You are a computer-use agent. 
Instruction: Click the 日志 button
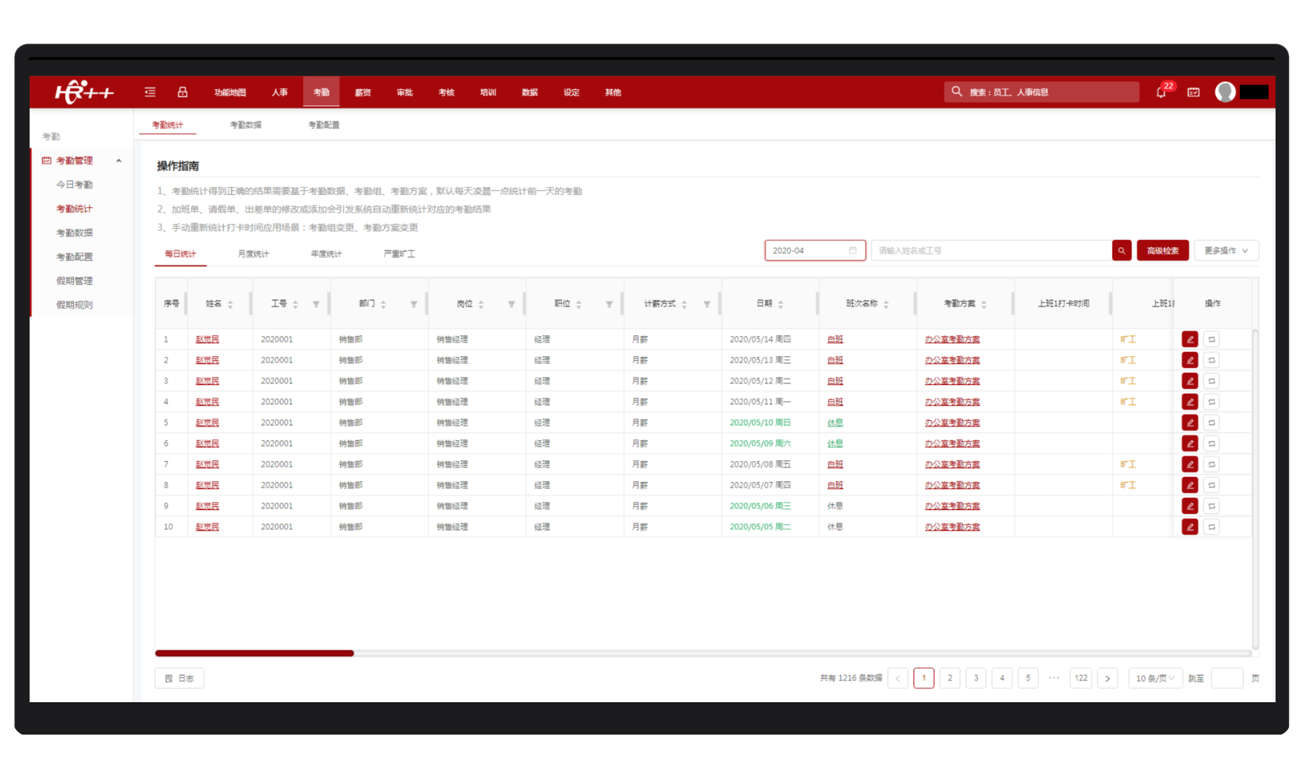pos(179,679)
